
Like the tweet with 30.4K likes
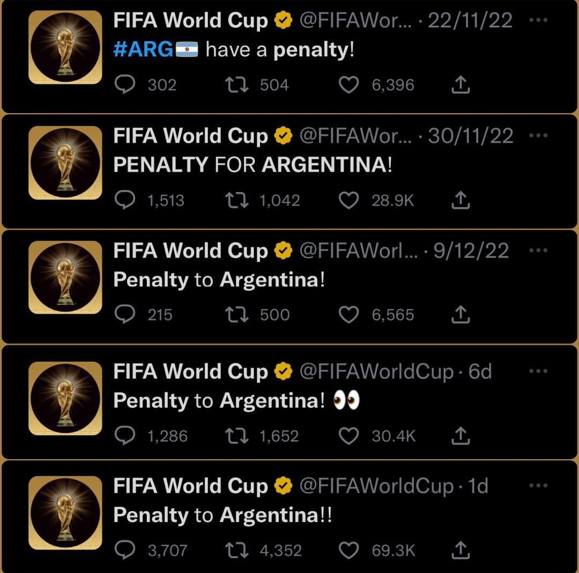point(349,436)
